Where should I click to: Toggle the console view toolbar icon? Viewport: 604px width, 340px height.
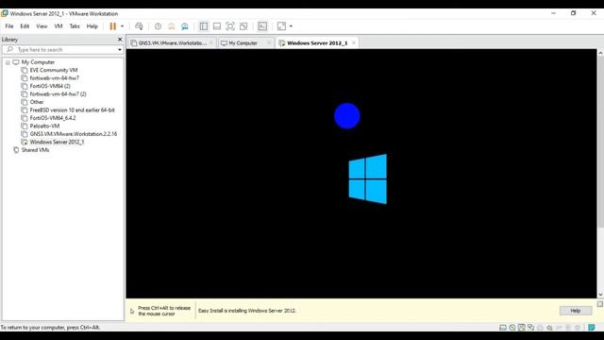pos(262,26)
